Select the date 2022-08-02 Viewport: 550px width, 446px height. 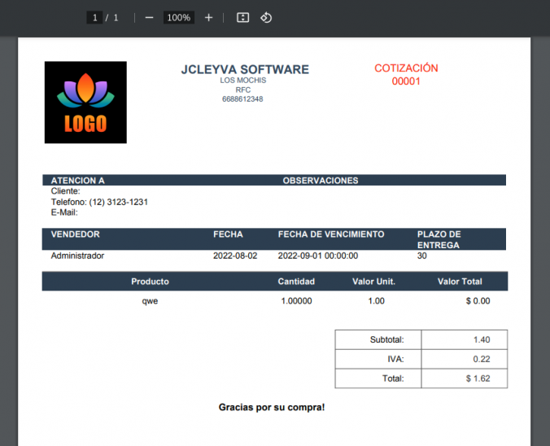point(235,256)
